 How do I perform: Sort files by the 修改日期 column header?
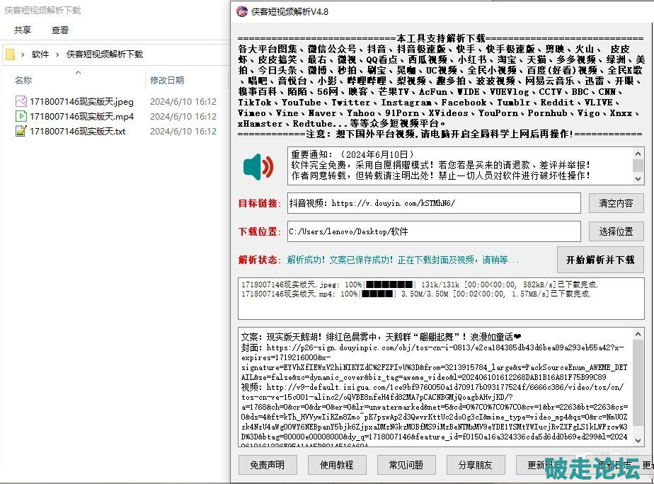click(x=167, y=81)
